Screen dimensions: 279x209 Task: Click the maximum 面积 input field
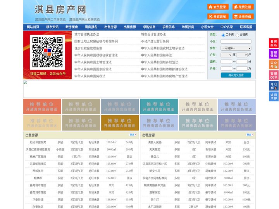[x=242, y=62]
